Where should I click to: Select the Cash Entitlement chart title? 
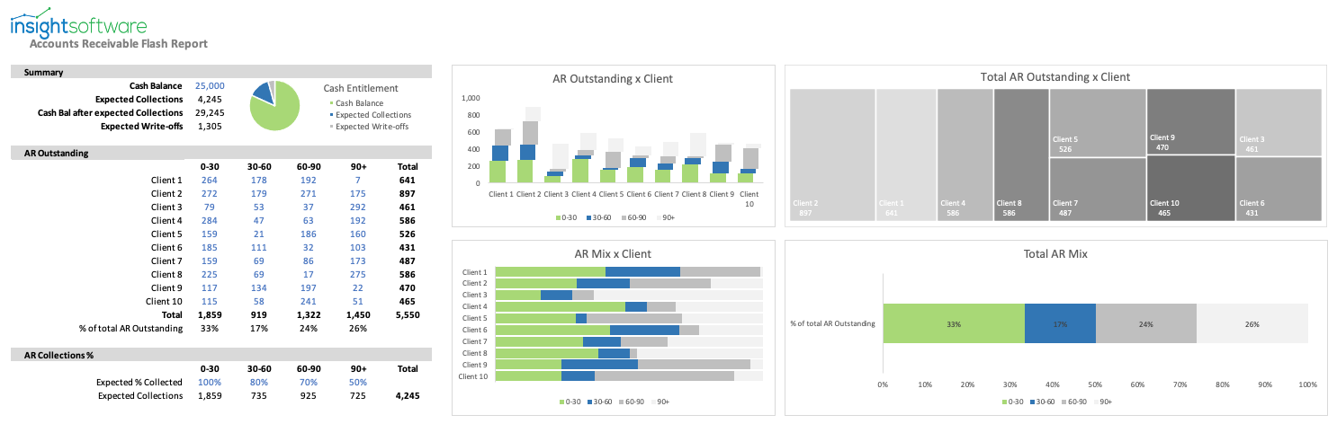(x=360, y=88)
